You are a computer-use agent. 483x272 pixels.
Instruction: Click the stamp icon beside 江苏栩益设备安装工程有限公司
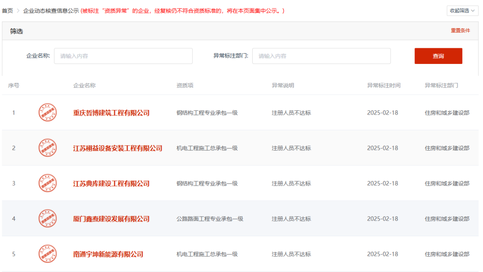(x=47, y=148)
